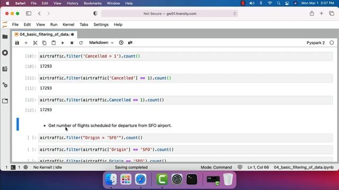Open JupyterLab Run menu
The image size is (339, 190).
click(53, 25)
